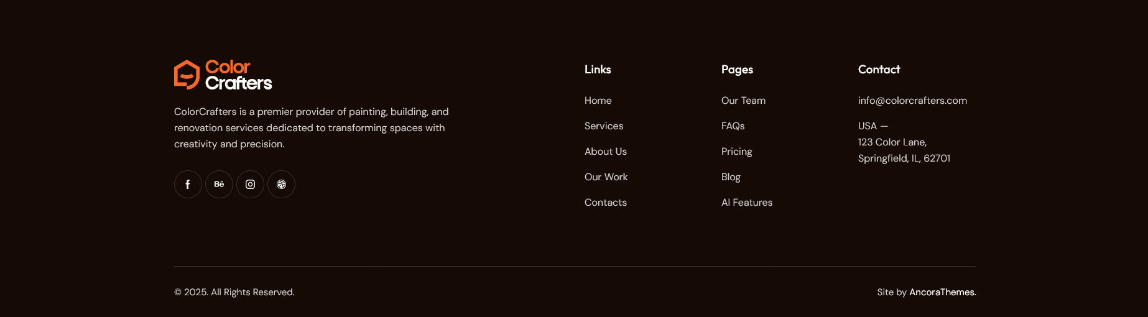The width and height of the screenshot is (1148, 317).
Task: Click the AncoraThemes credit link
Action: pos(943,292)
